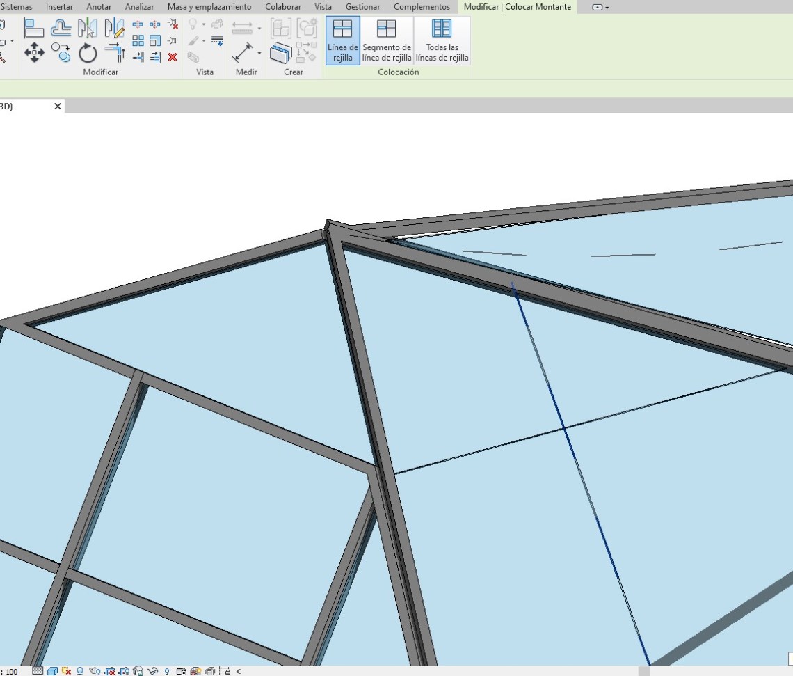This screenshot has width=793, height=676.
Task: Close the 3D view tab
Action: point(58,107)
